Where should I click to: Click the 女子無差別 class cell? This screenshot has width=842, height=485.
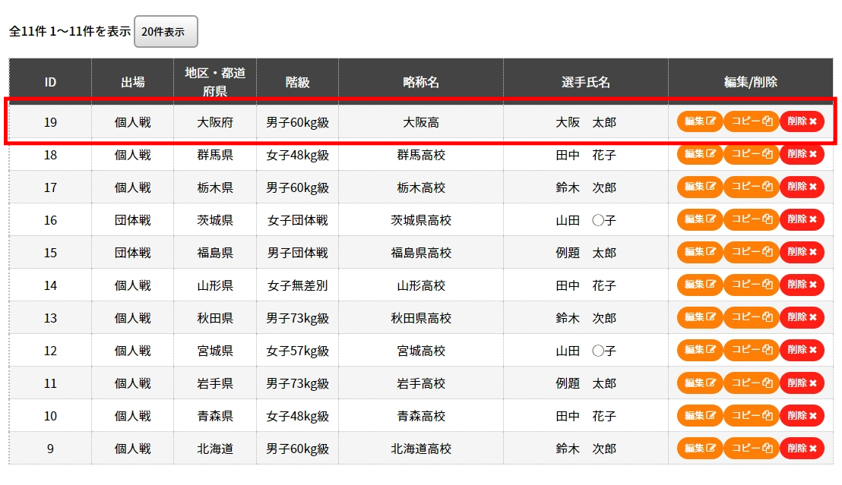(297, 285)
